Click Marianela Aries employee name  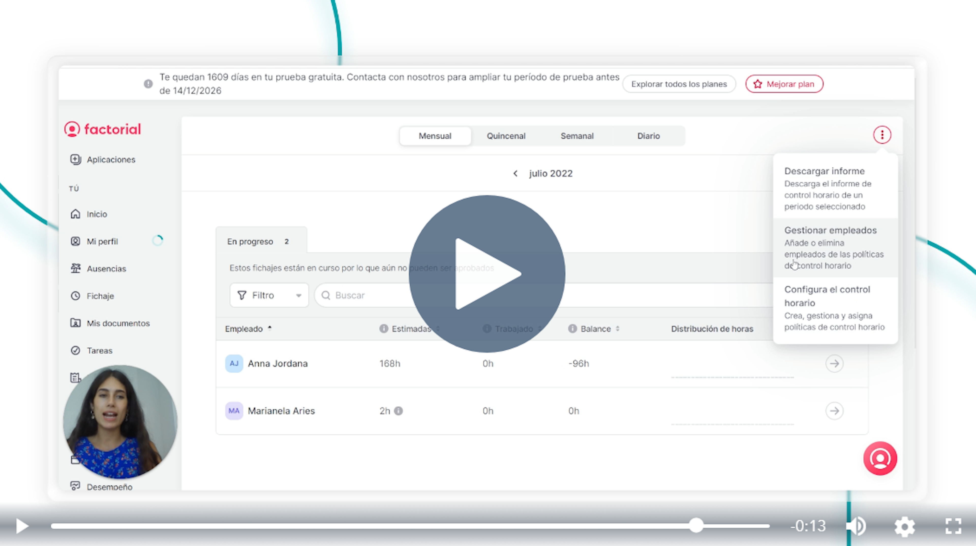(281, 411)
